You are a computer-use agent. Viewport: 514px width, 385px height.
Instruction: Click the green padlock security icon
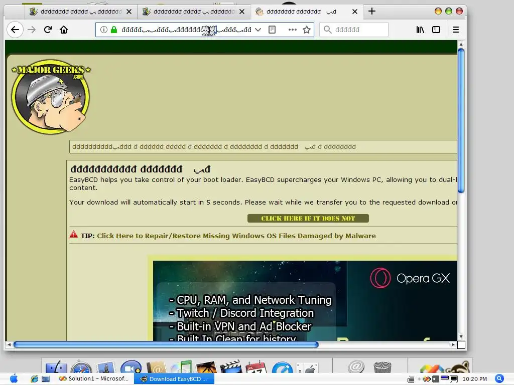point(114,30)
